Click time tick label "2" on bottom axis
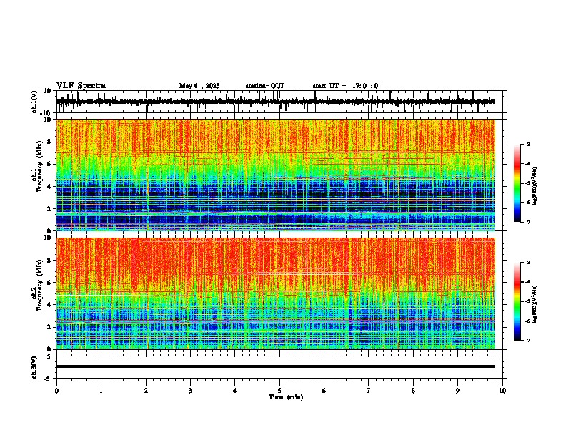This screenshot has width=566, height=438. pyautogui.click(x=146, y=391)
